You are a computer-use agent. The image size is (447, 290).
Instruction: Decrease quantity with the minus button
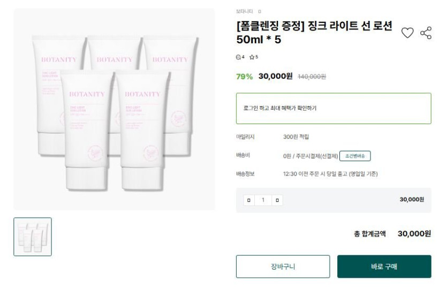click(x=248, y=200)
